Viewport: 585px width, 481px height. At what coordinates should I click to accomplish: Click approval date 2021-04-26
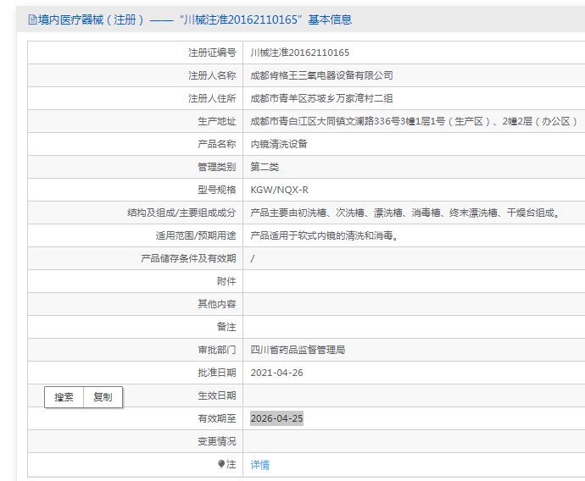pos(276,373)
